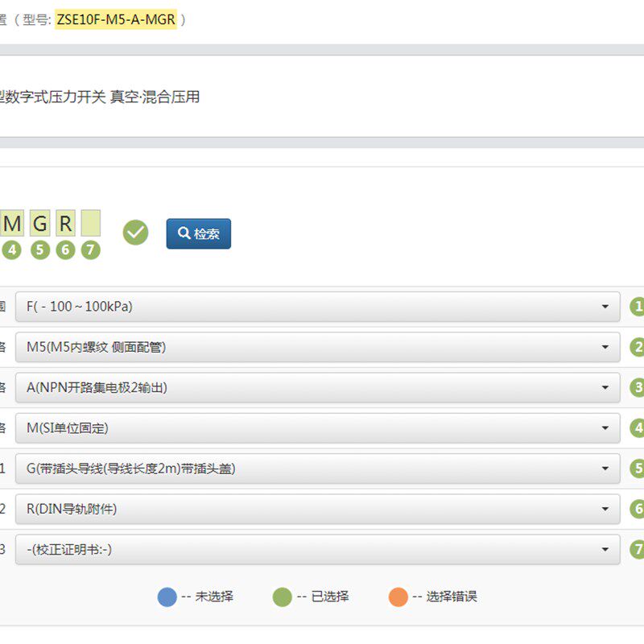Click the empty seventh model code box
644x644 pixels.
click(x=91, y=223)
